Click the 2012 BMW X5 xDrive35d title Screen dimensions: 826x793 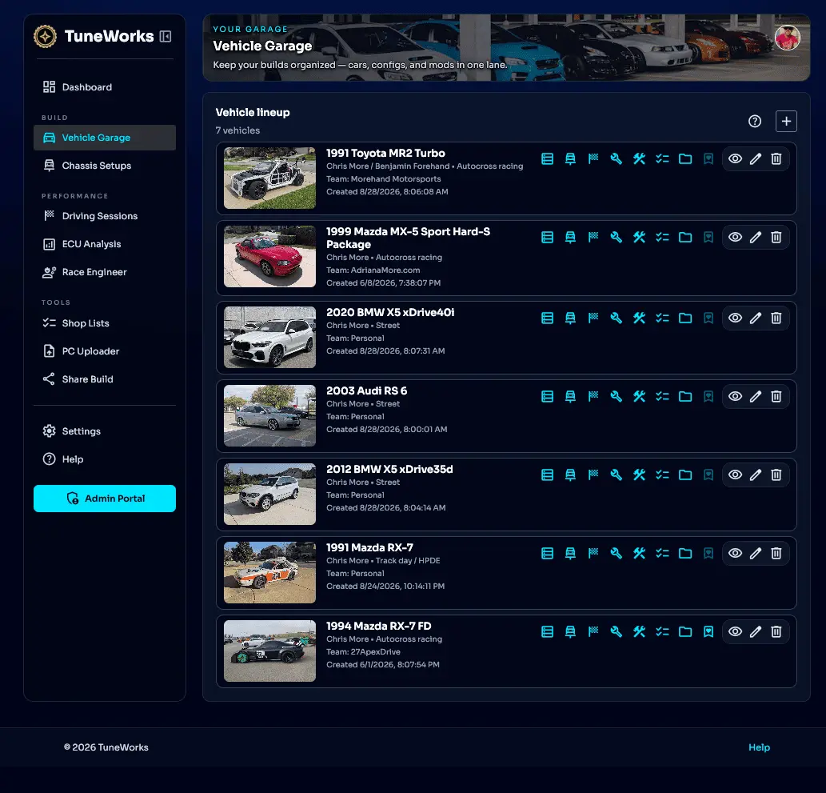tap(389, 469)
